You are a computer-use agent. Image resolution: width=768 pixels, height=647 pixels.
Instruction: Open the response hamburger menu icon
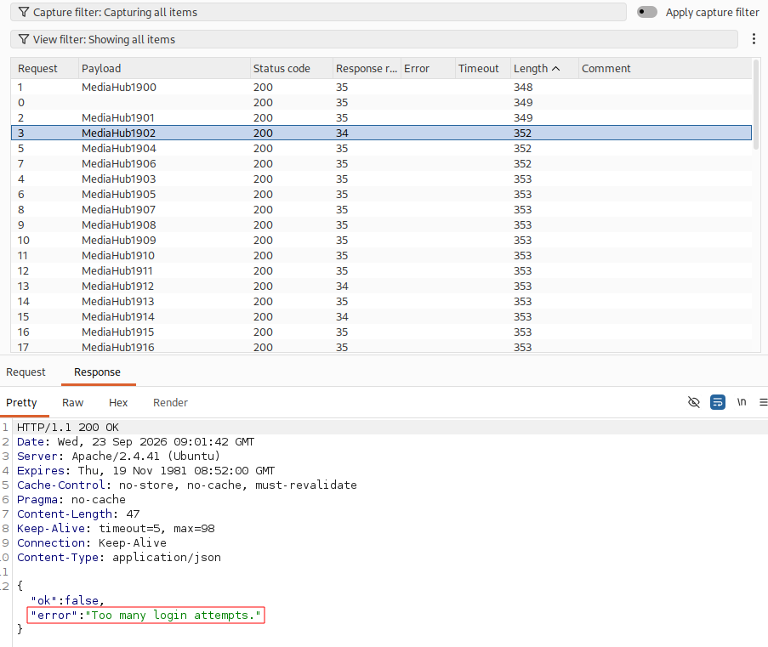763,403
